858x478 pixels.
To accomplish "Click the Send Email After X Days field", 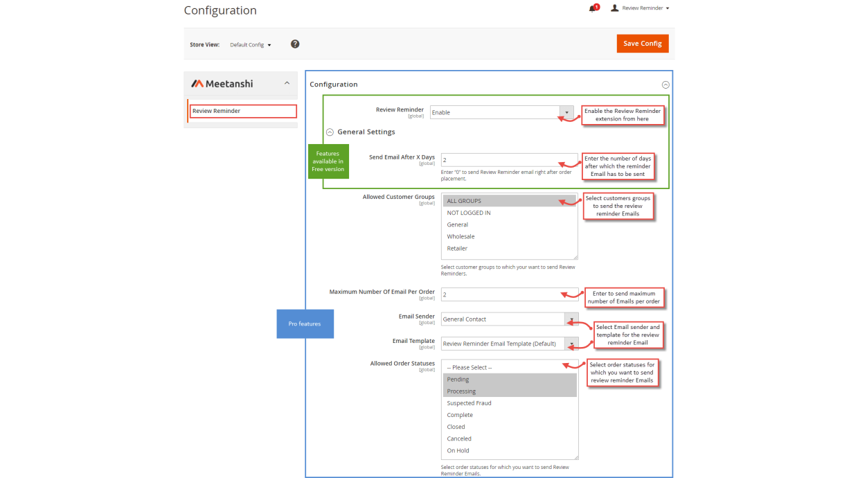I will coord(509,160).
